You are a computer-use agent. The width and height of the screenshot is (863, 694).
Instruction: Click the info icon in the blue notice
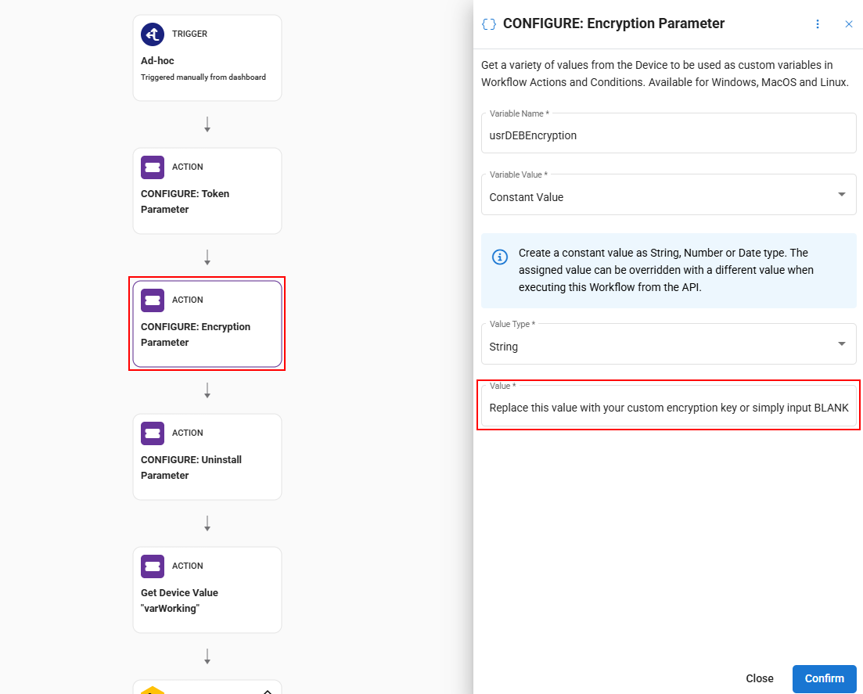click(500, 257)
